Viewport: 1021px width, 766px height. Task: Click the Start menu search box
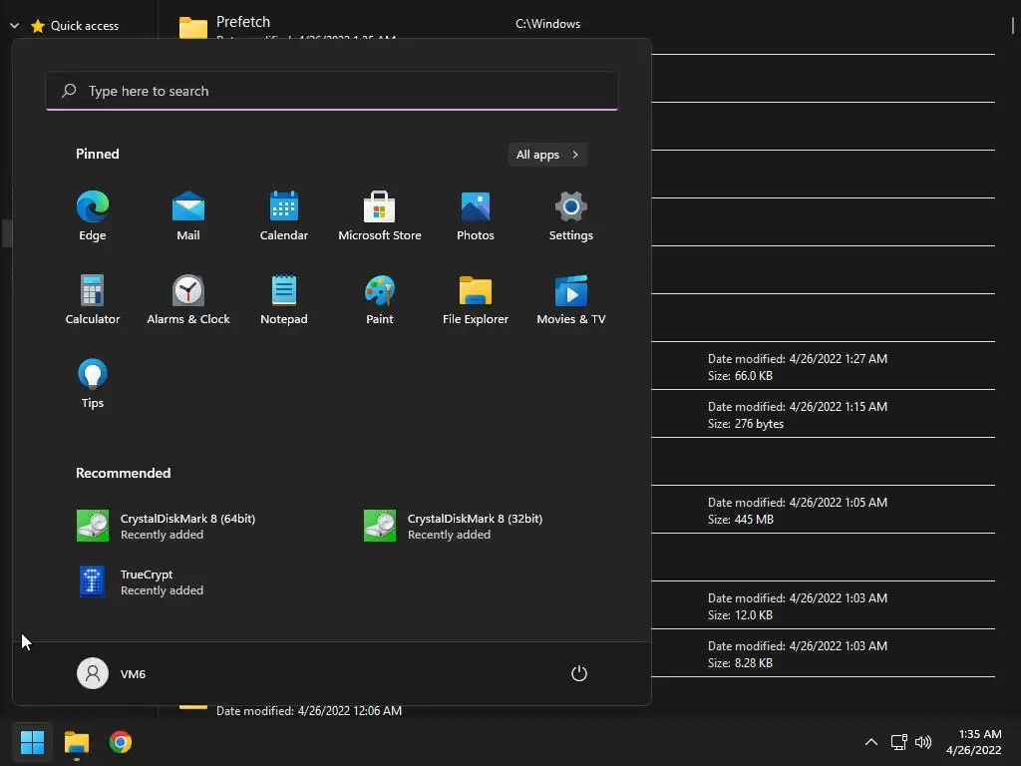pyautogui.click(x=331, y=91)
